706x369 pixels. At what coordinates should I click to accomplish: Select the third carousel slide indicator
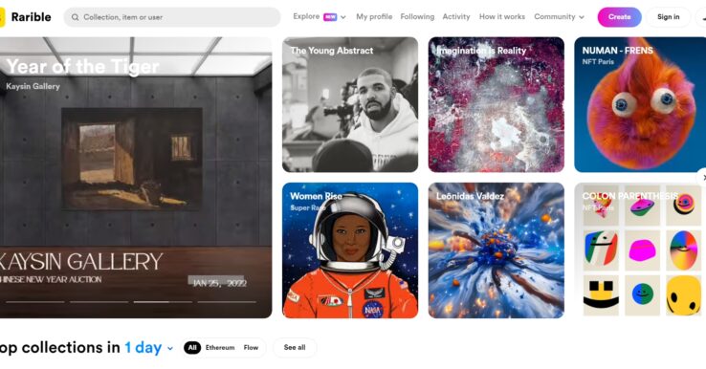163,302
